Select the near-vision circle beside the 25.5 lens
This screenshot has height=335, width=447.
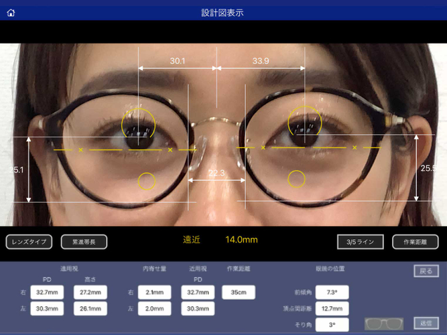(296, 179)
